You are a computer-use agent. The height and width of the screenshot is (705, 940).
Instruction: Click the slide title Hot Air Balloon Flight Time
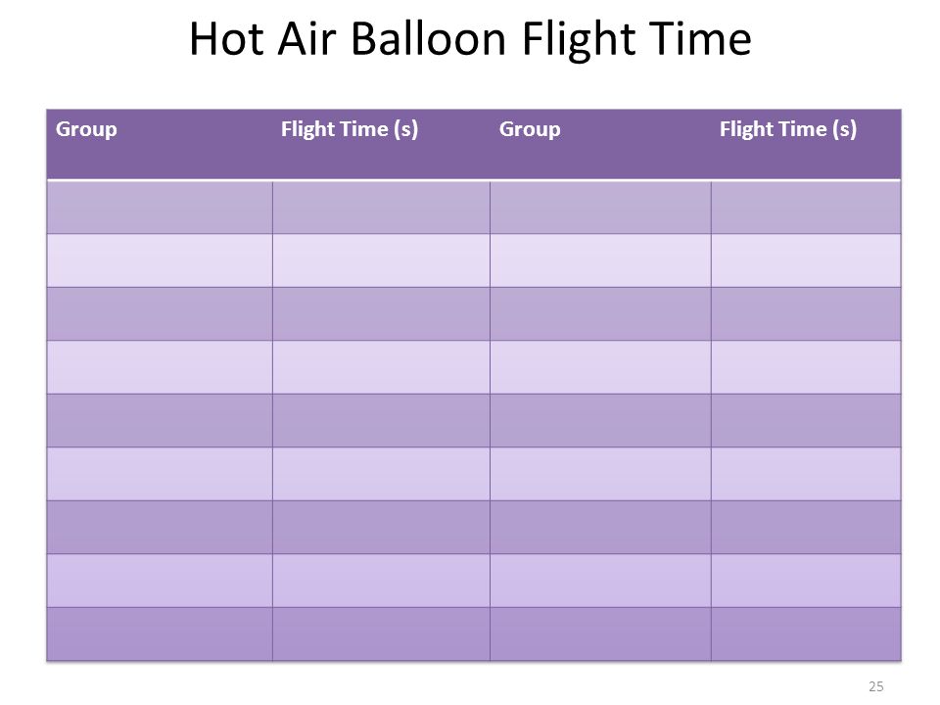pyautogui.click(x=470, y=39)
